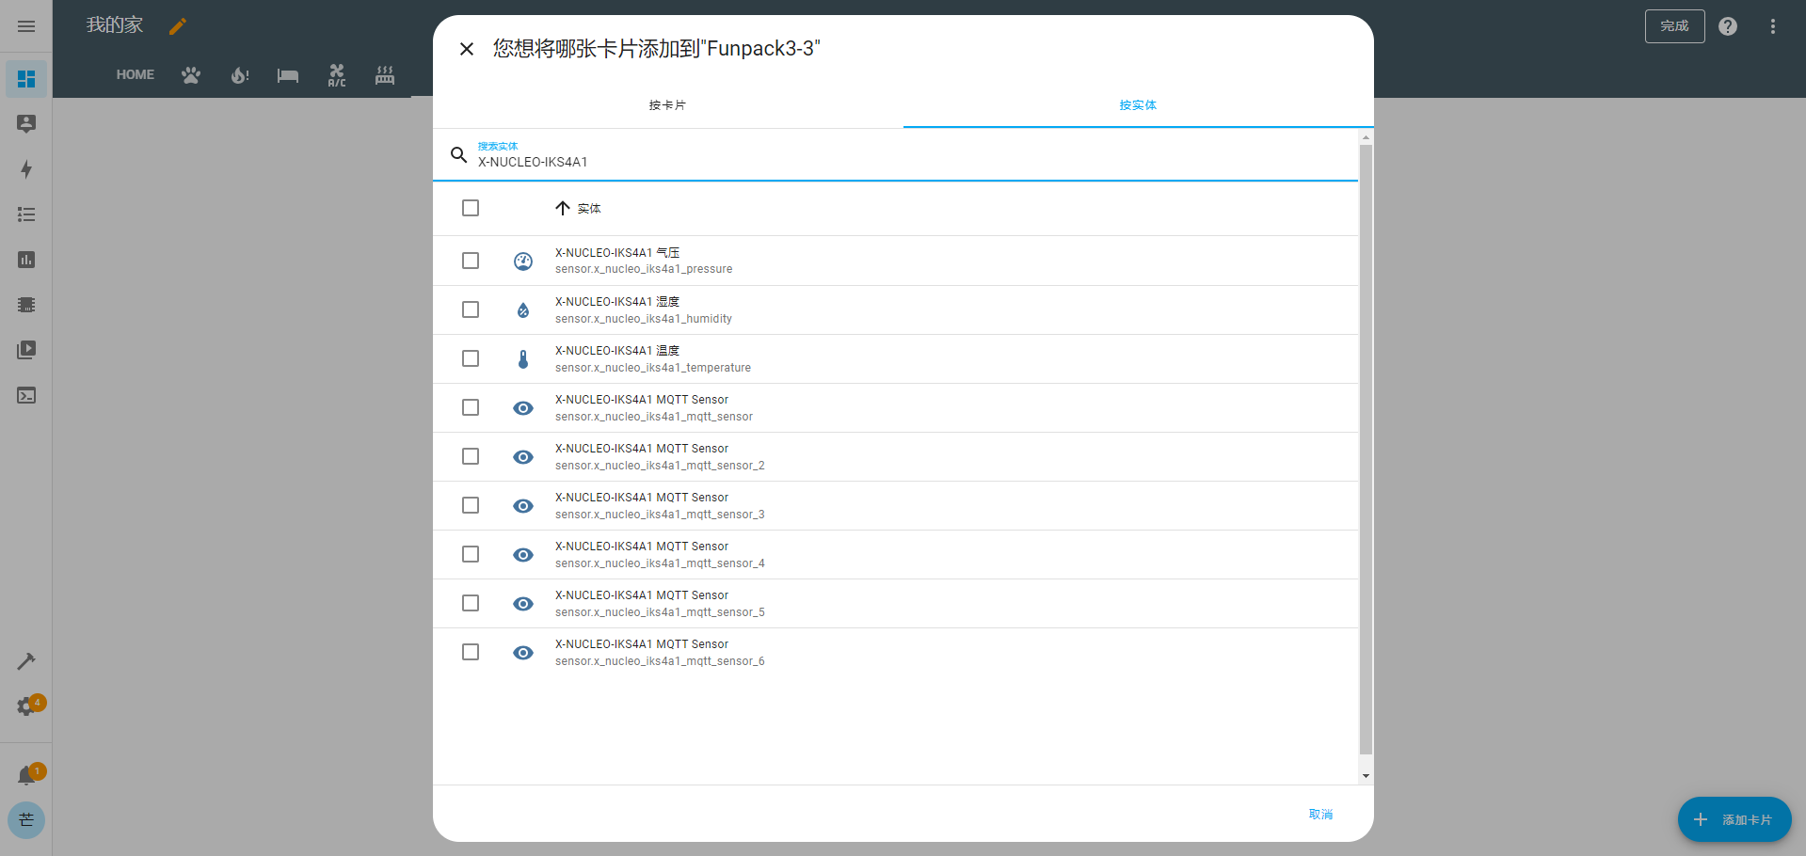
Task: Click the scrollbar down arrow
Action: [x=1366, y=776]
